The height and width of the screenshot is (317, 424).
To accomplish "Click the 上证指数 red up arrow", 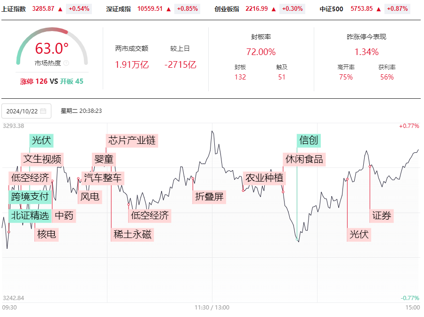I will (60, 9).
